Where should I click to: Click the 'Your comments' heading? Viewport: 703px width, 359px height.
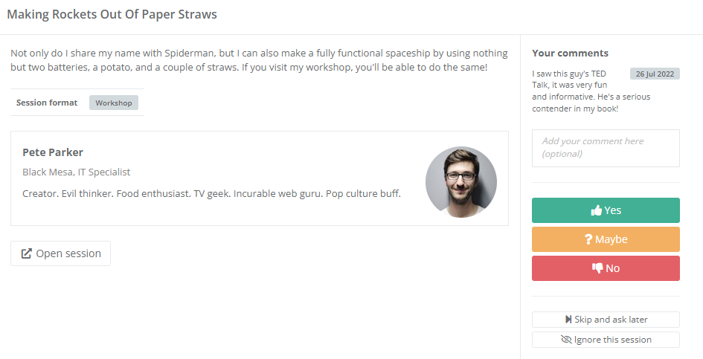pyautogui.click(x=570, y=54)
